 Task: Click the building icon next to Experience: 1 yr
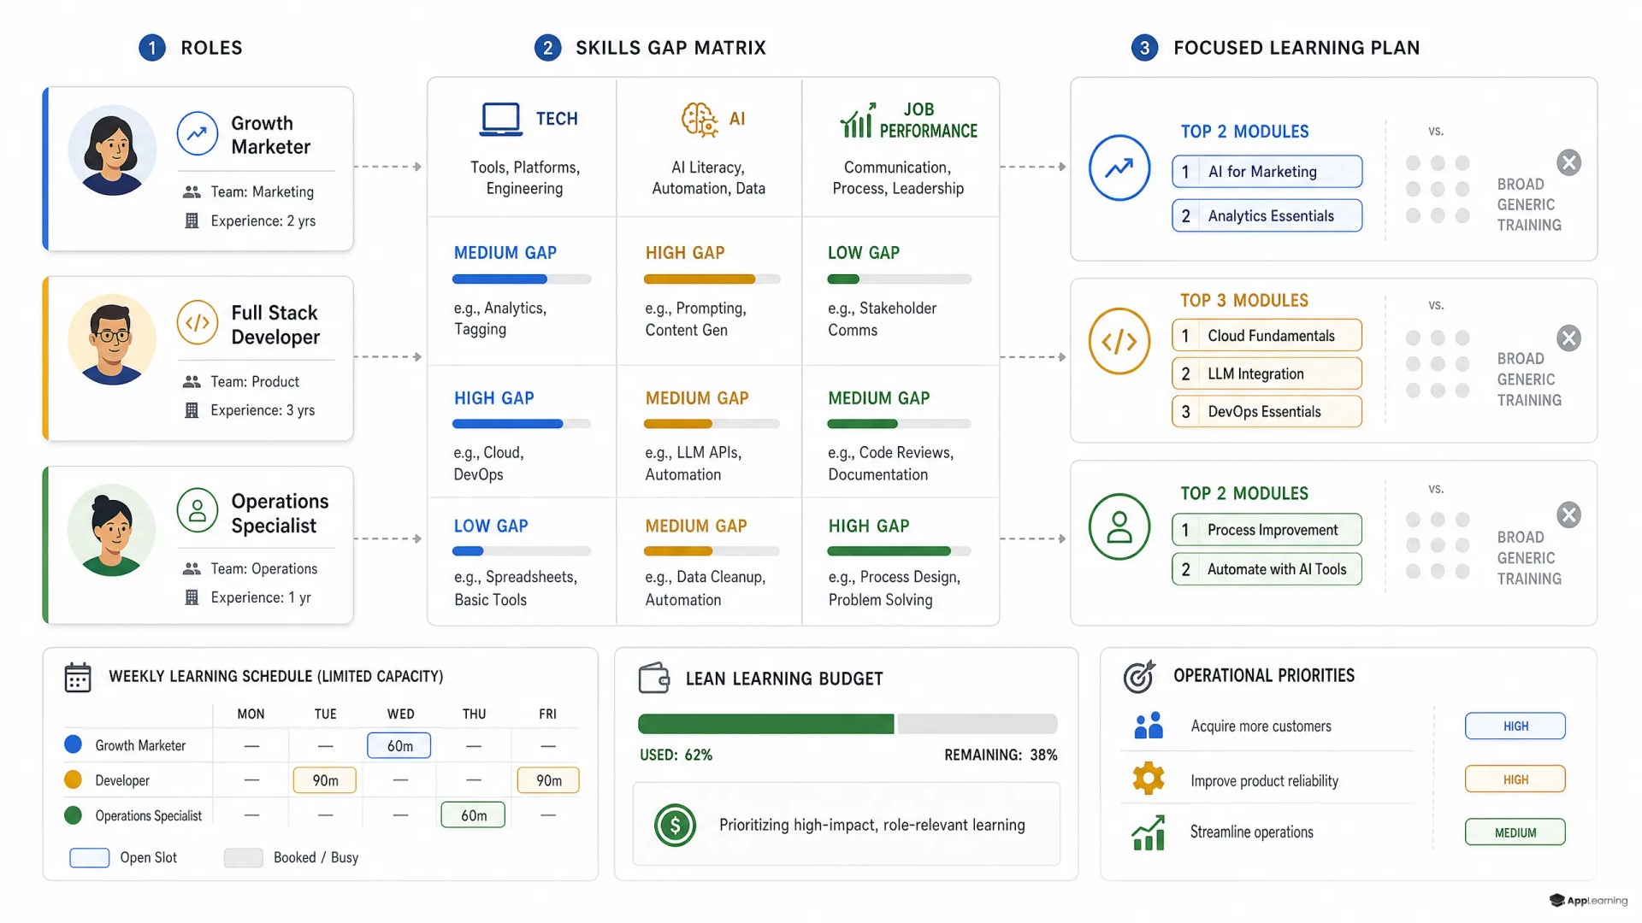pyautogui.click(x=192, y=597)
